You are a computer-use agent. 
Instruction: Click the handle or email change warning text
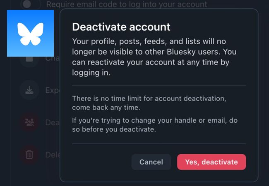(x=155, y=125)
